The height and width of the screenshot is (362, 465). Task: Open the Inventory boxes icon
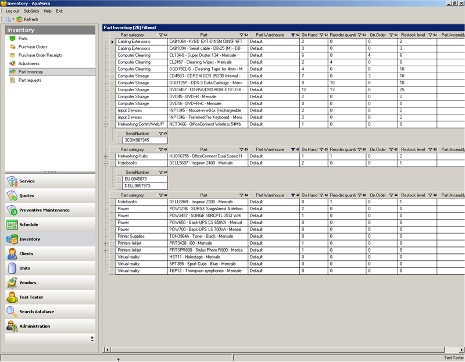click(12, 239)
